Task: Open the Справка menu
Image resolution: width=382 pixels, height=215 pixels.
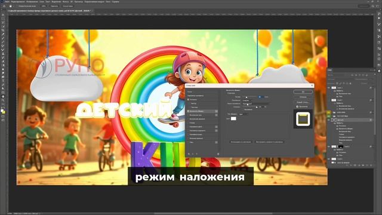Action: tap(115, 1)
